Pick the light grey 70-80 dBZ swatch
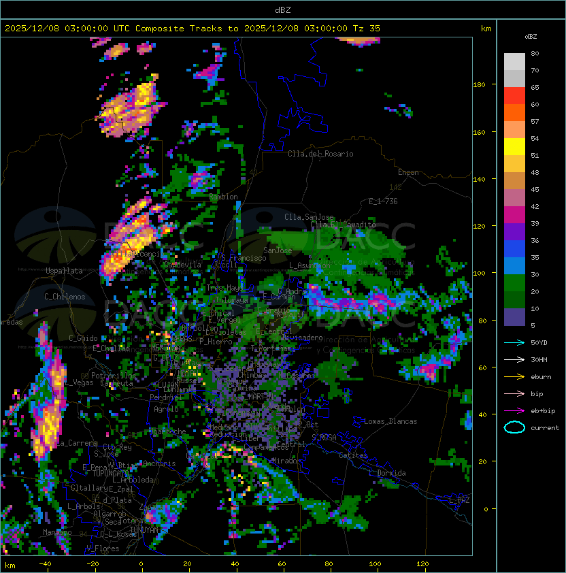 pyautogui.click(x=514, y=61)
